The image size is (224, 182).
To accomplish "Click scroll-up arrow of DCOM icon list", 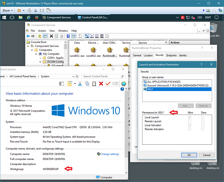I will pyautogui.click(x=166, y=42).
